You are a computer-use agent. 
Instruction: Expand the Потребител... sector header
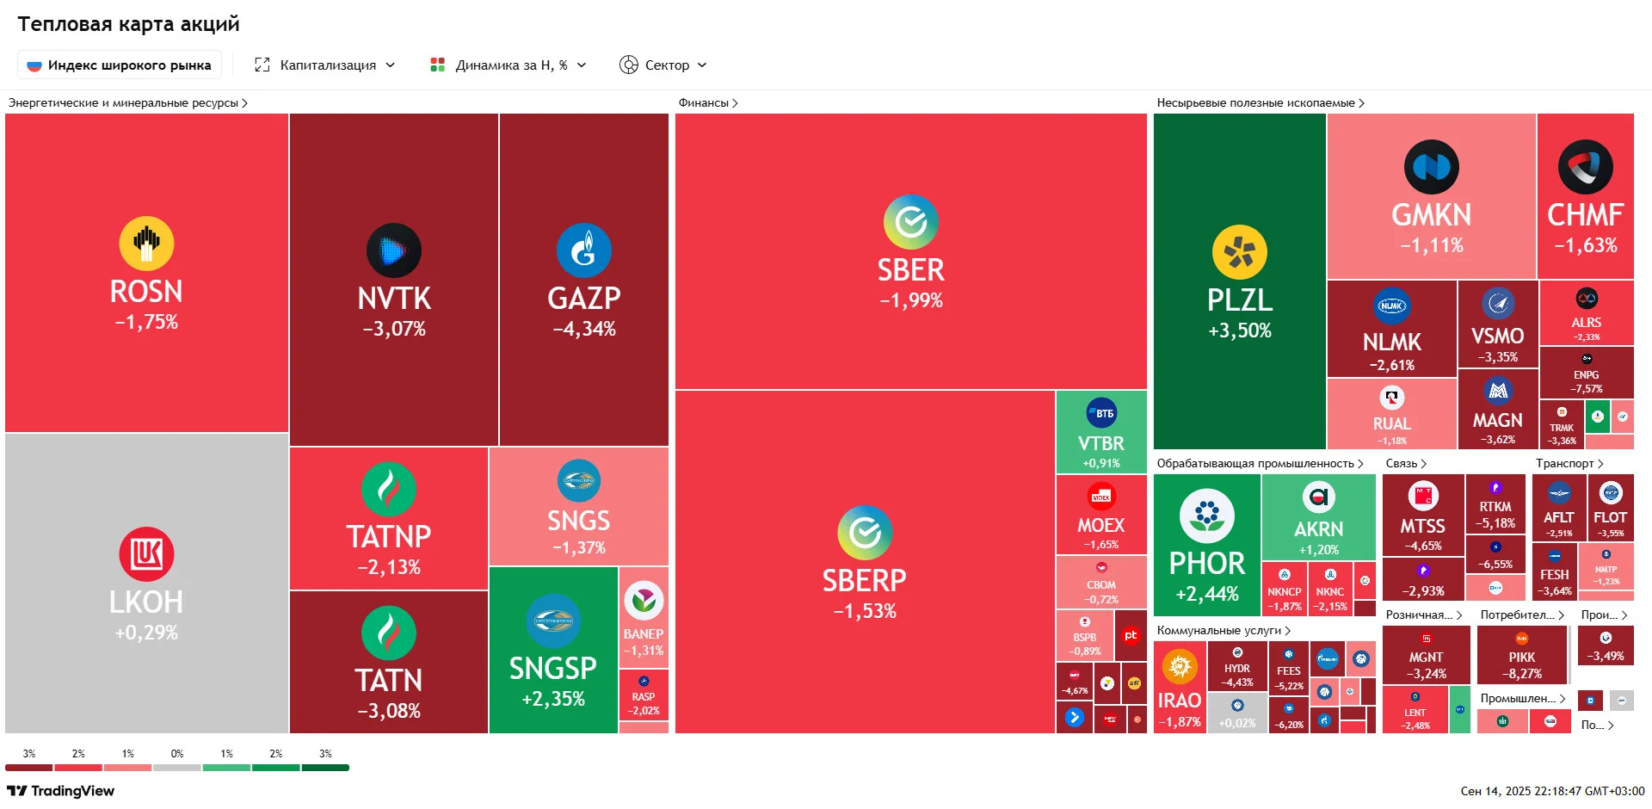point(1523,615)
